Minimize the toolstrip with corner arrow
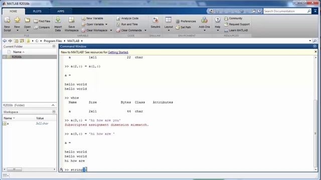The height and width of the screenshot is (180, 321). tap(315, 11)
